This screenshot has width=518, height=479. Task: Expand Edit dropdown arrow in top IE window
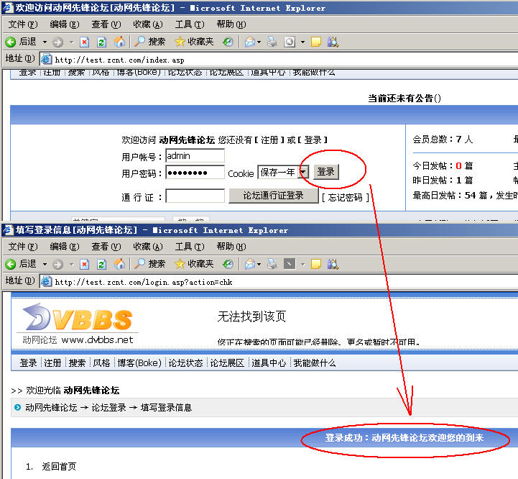302,42
